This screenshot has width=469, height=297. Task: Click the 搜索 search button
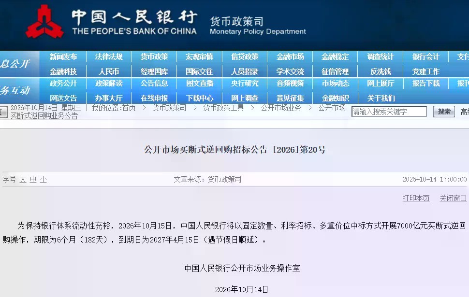point(444,112)
